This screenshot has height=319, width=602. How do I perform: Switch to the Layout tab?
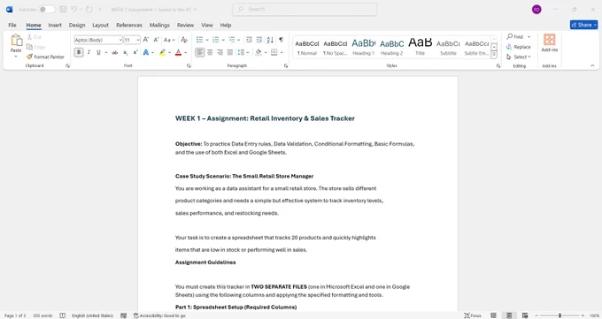pyautogui.click(x=100, y=25)
